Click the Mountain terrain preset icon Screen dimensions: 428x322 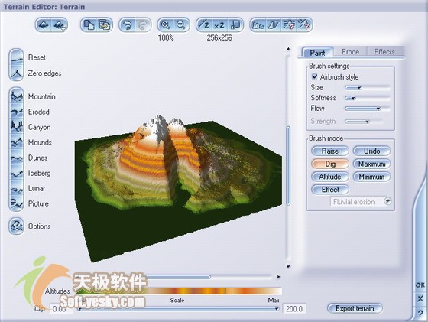click(17, 96)
